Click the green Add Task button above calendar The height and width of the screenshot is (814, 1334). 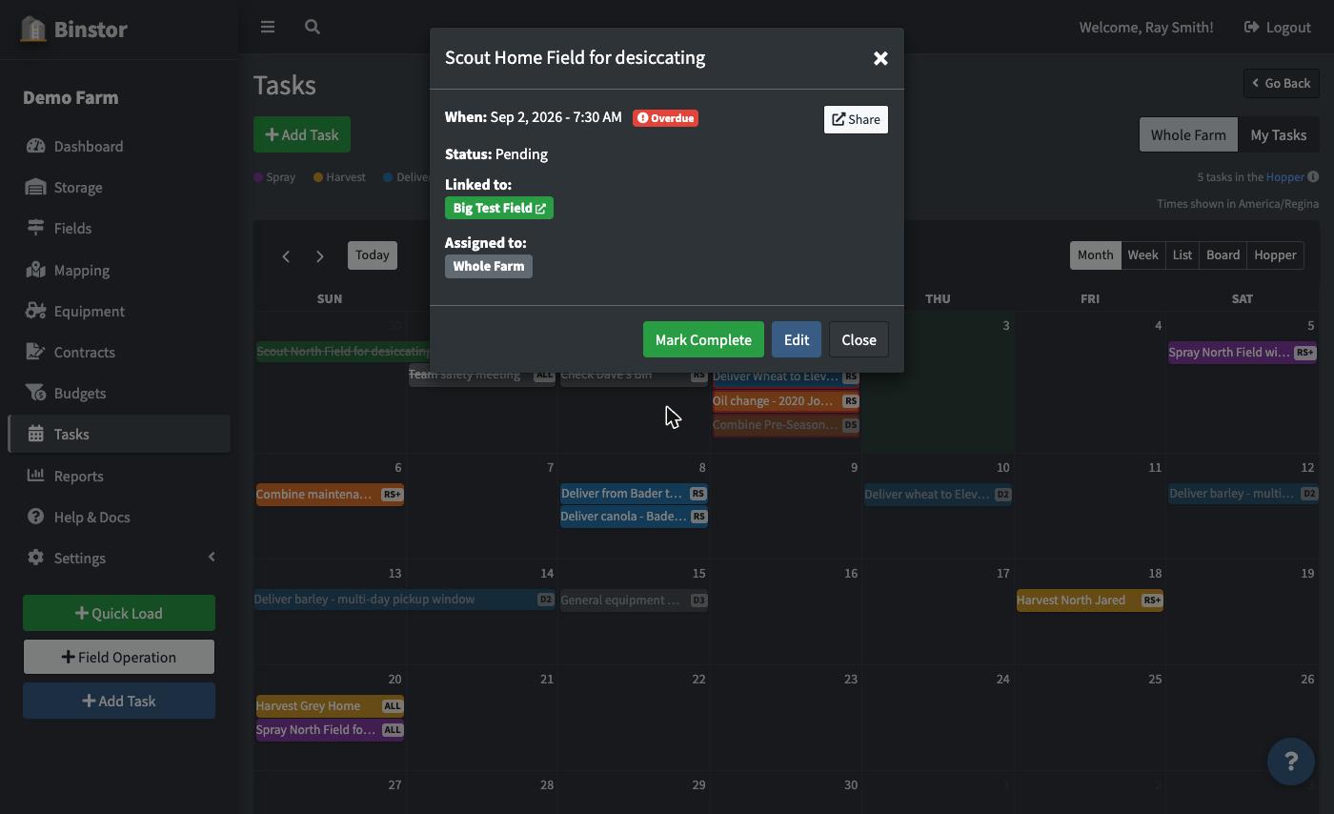[x=302, y=134]
